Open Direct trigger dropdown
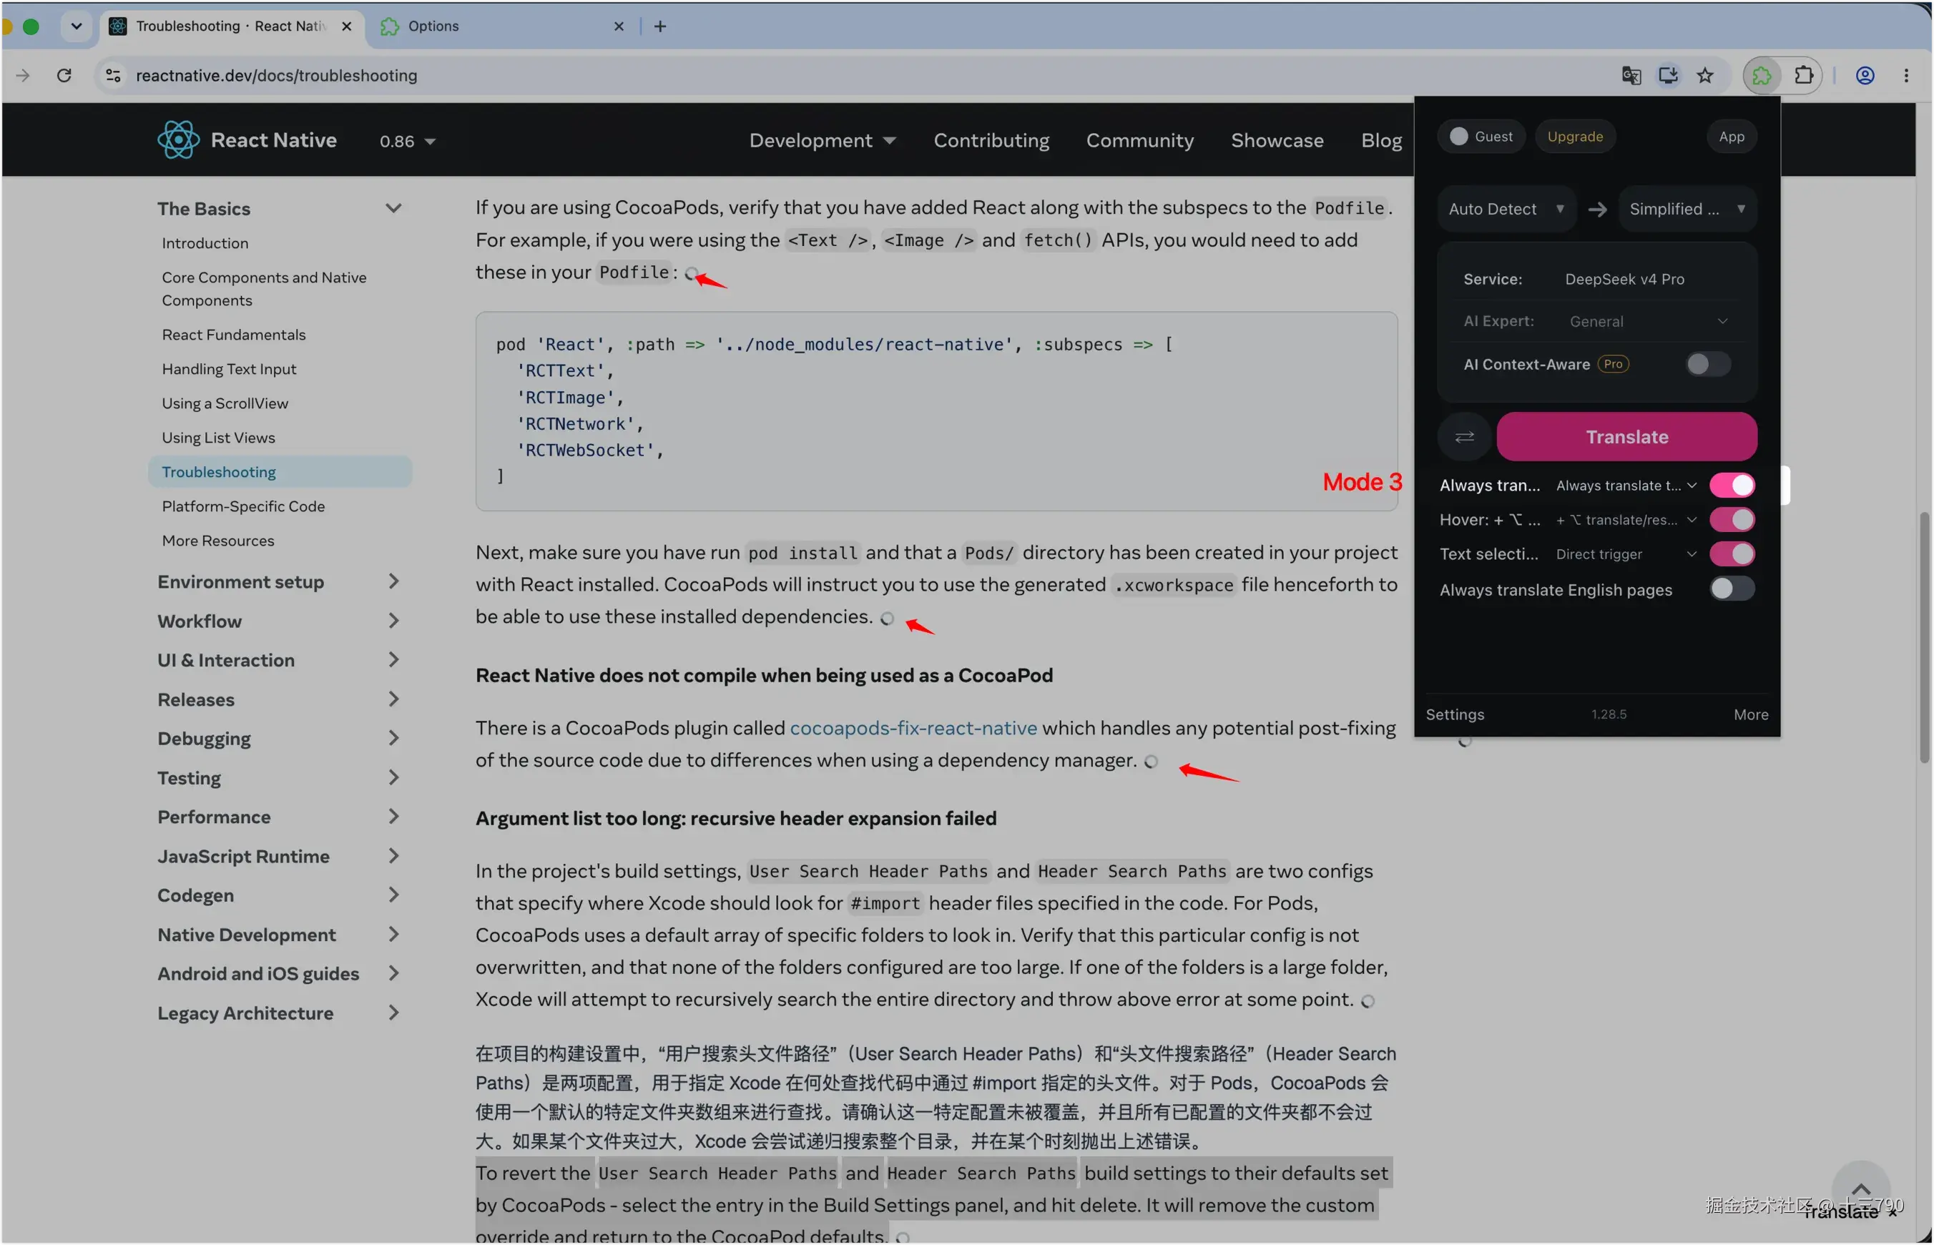 click(x=1625, y=555)
